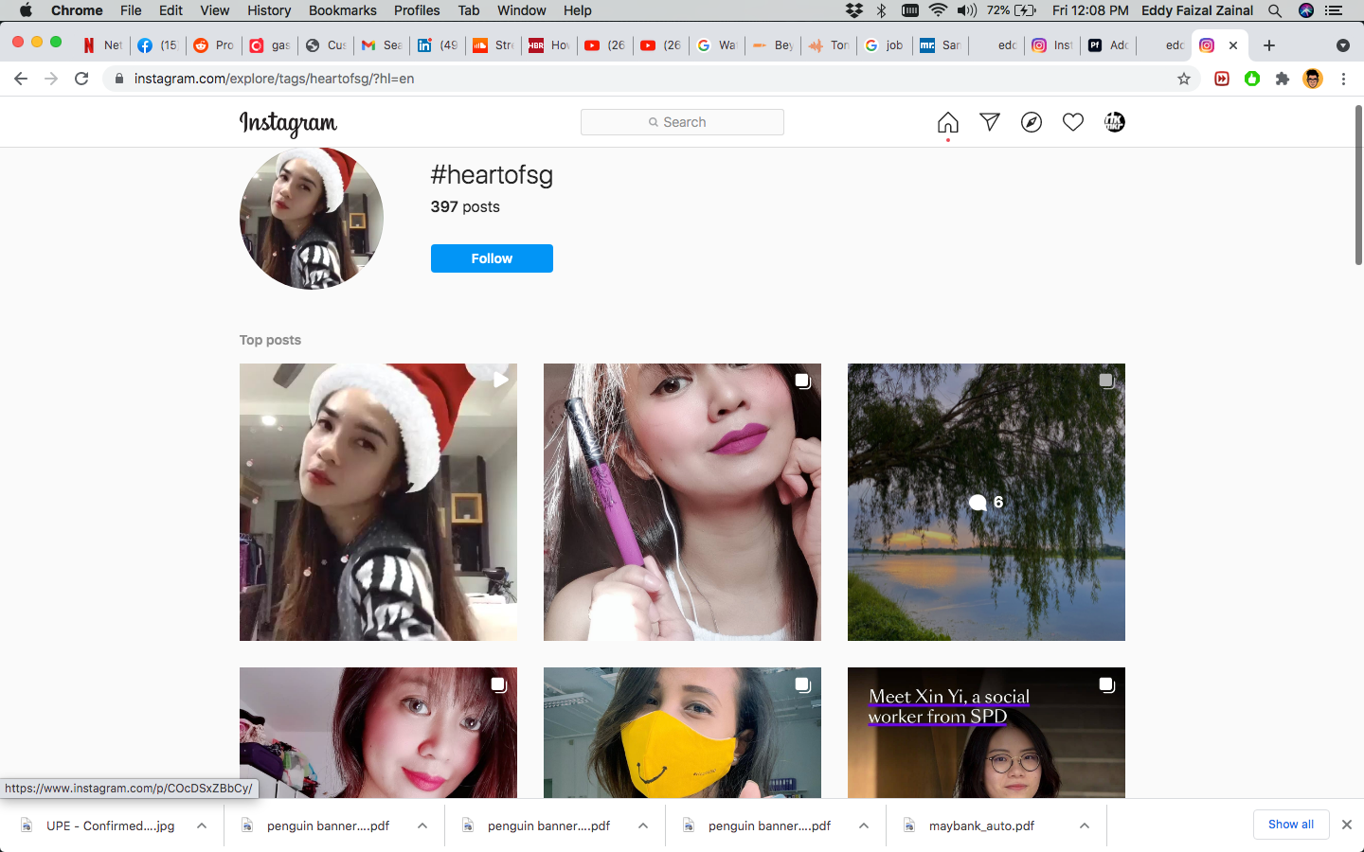This screenshot has width=1364, height=852.
Task: Open the Explore compass icon
Action: [1032, 122]
